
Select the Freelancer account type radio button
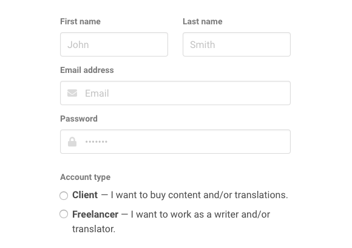64,214
